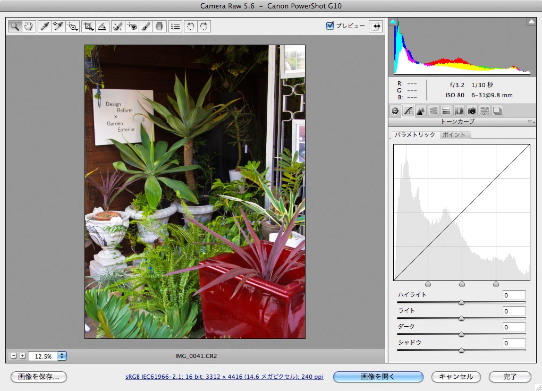Select the Spot Removal tool

pos(117,26)
